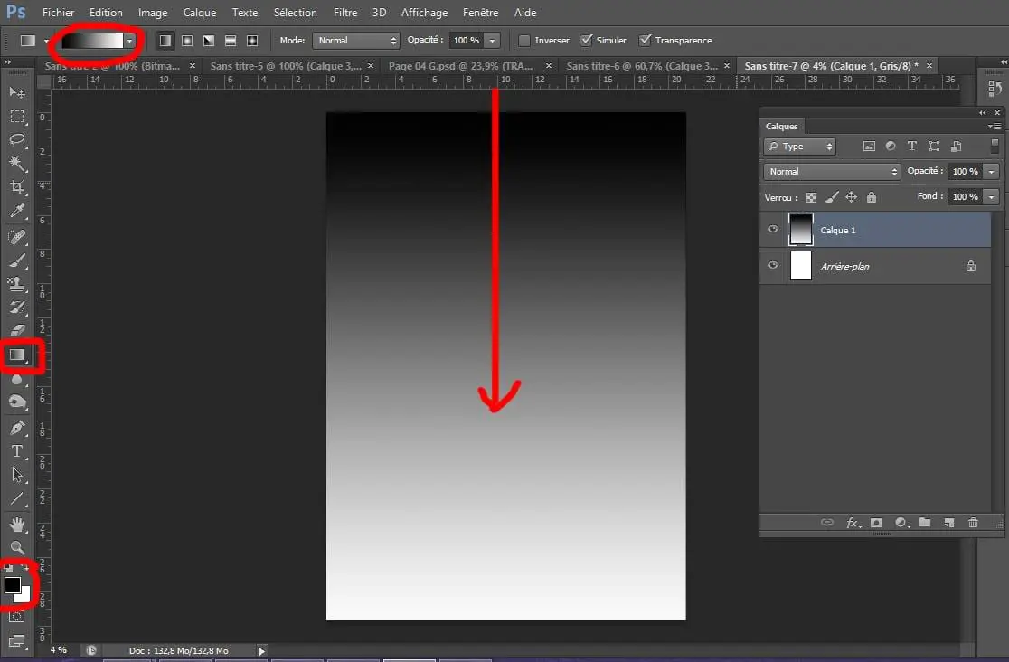Select the Crop tool
The height and width of the screenshot is (662, 1009).
click(x=17, y=186)
